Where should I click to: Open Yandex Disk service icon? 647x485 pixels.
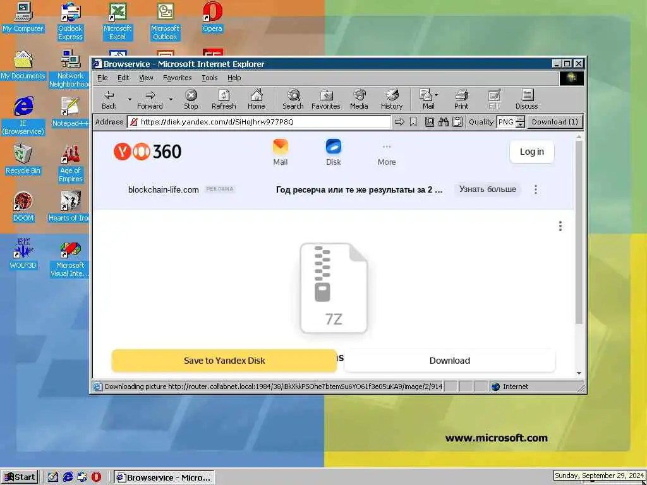(x=334, y=153)
